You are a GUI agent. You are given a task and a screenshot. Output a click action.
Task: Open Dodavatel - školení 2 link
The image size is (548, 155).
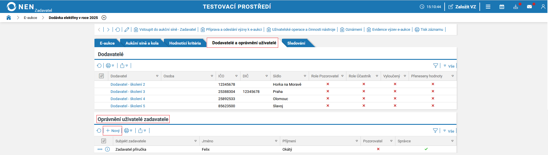(x=128, y=85)
